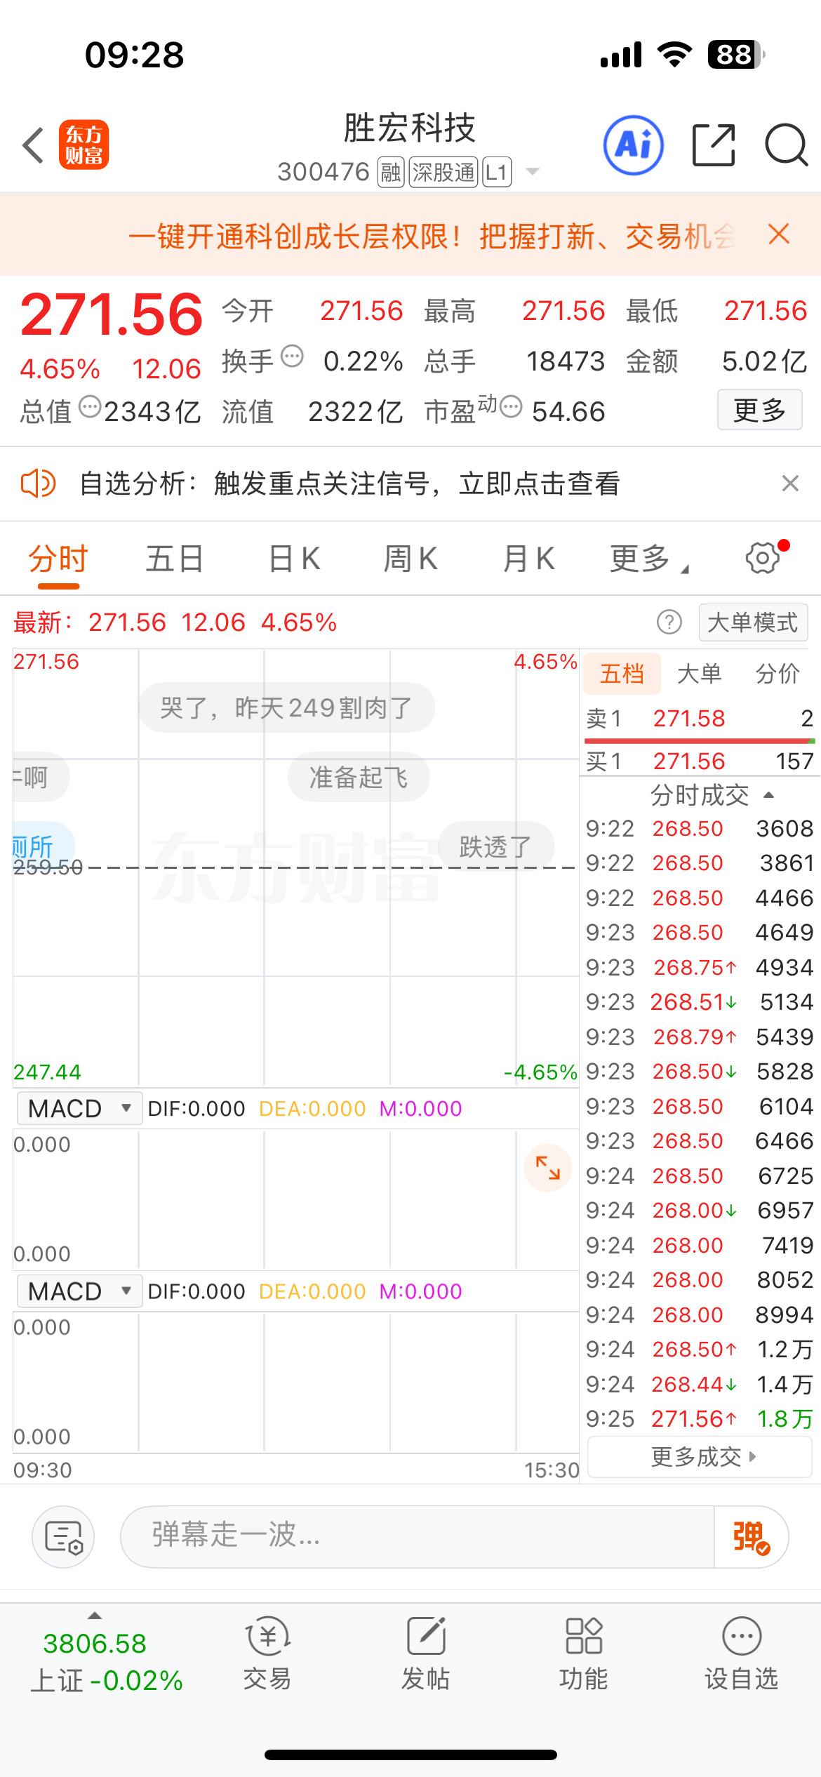Open chart settings gear icon
The image size is (821, 1777).
[763, 559]
